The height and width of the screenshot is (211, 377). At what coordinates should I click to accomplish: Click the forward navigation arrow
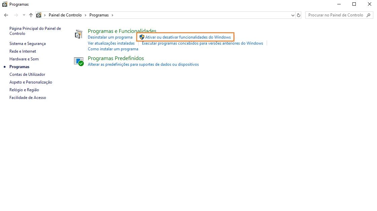pos(16,15)
